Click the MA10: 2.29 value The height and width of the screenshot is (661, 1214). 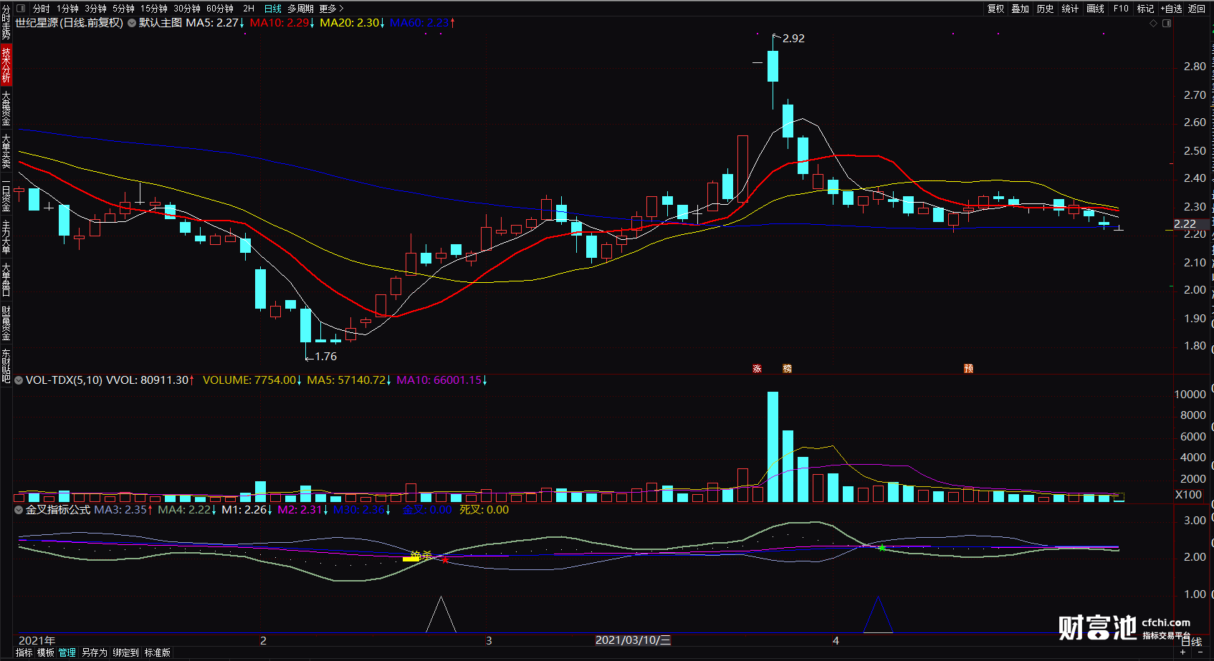click(279, 23)
